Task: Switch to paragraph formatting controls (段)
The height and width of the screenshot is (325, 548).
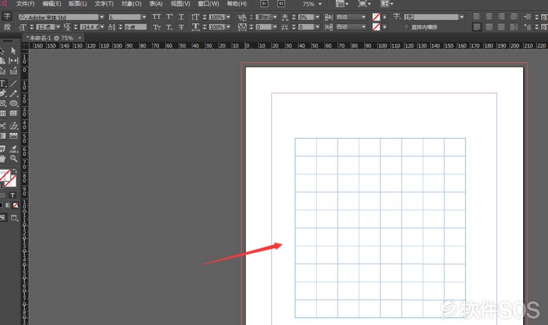Action: tap(7, 27)
